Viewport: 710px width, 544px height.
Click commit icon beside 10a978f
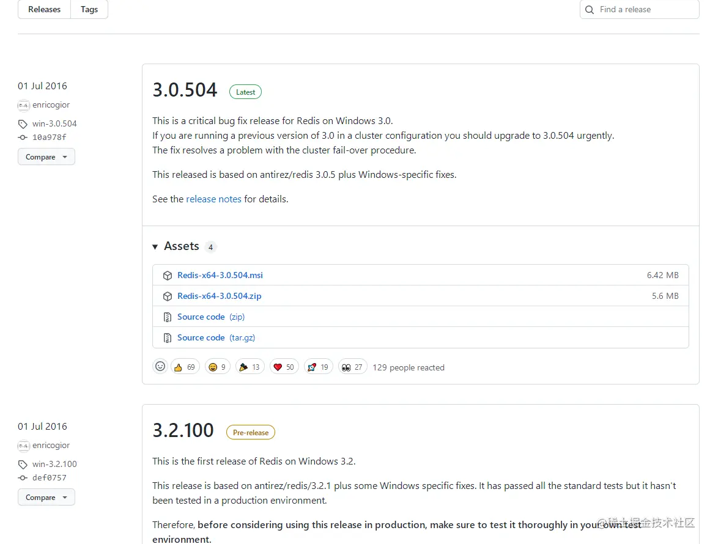[23, 137]
